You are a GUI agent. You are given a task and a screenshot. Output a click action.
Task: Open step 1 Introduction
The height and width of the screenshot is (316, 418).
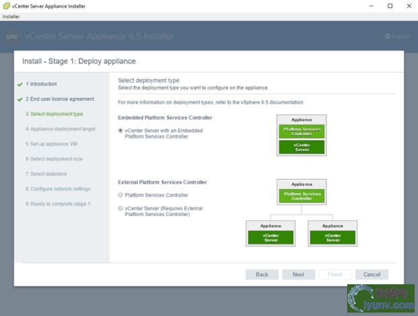tap(41, 84)
